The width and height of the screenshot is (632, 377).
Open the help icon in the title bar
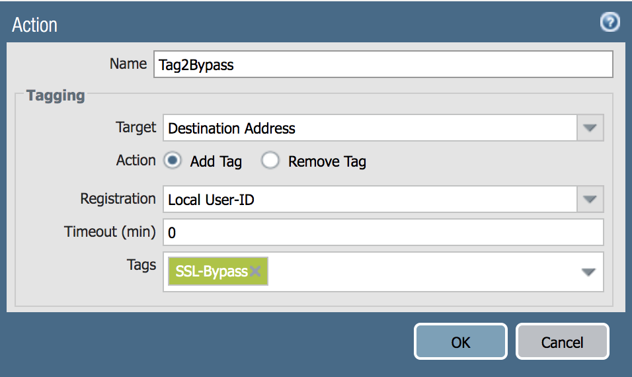(x=610, y=22)
